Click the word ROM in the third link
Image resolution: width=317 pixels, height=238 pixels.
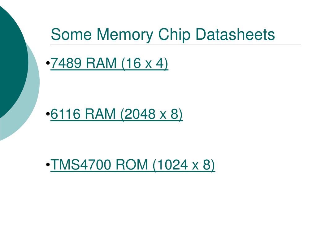(132, 165)
